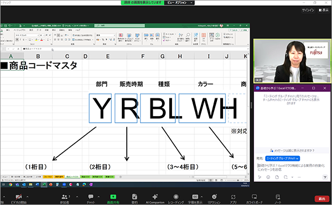The image size is (332, 205).
Task: Switch to the orange フォーマット sheet tab
Action: coord(48,177)
